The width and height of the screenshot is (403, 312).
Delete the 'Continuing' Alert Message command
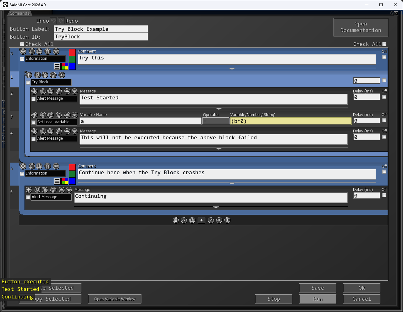click(53, 190)
